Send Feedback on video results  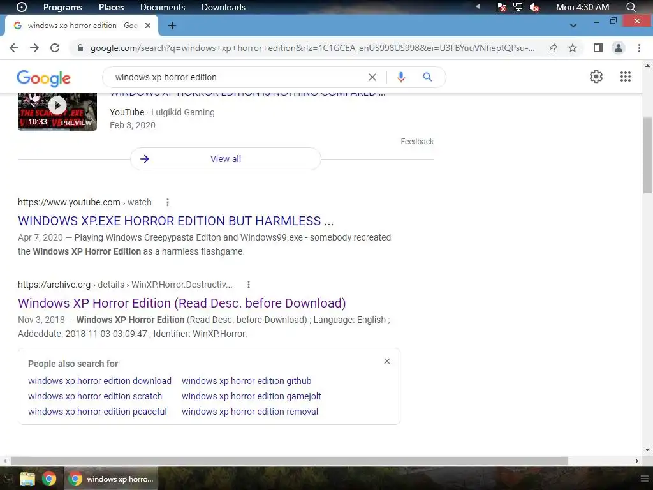[x=417, y=142]
